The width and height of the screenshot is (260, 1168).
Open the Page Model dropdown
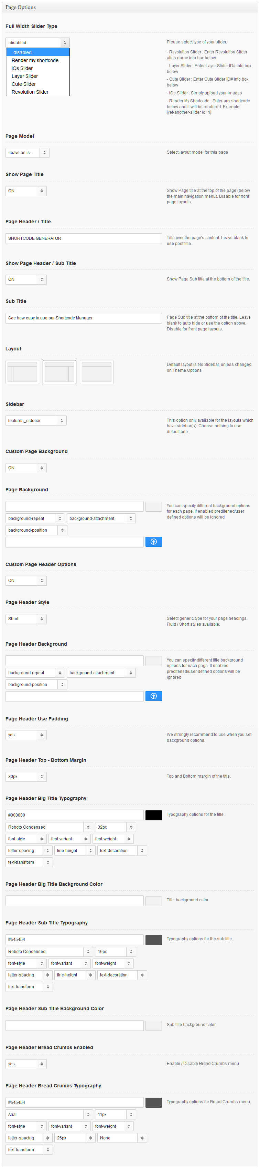tap(27, 153)
